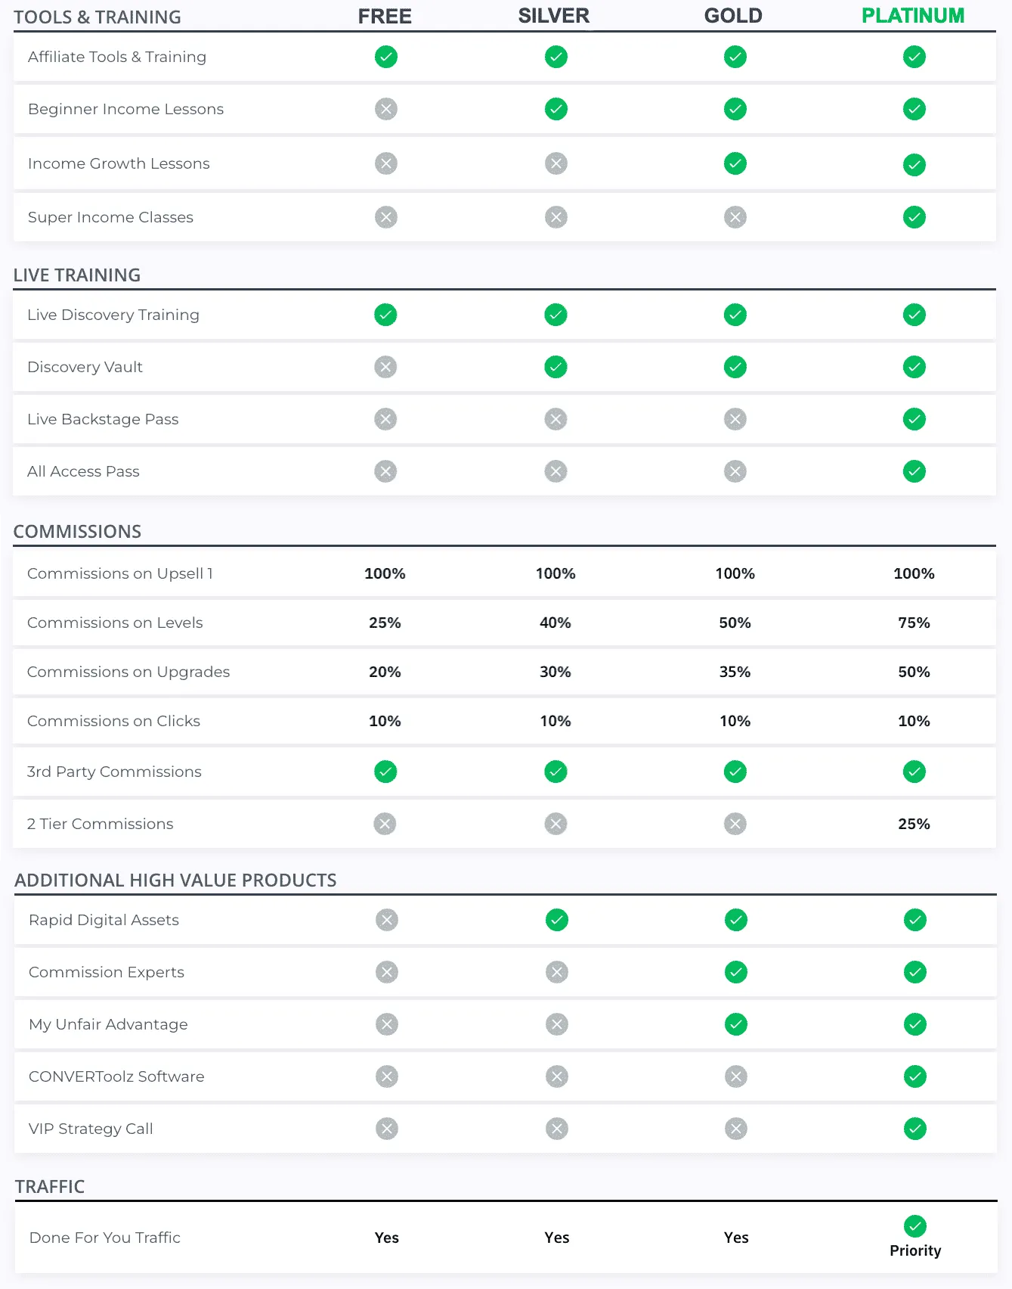Select the FREE plan column header

tap(385, 16)
